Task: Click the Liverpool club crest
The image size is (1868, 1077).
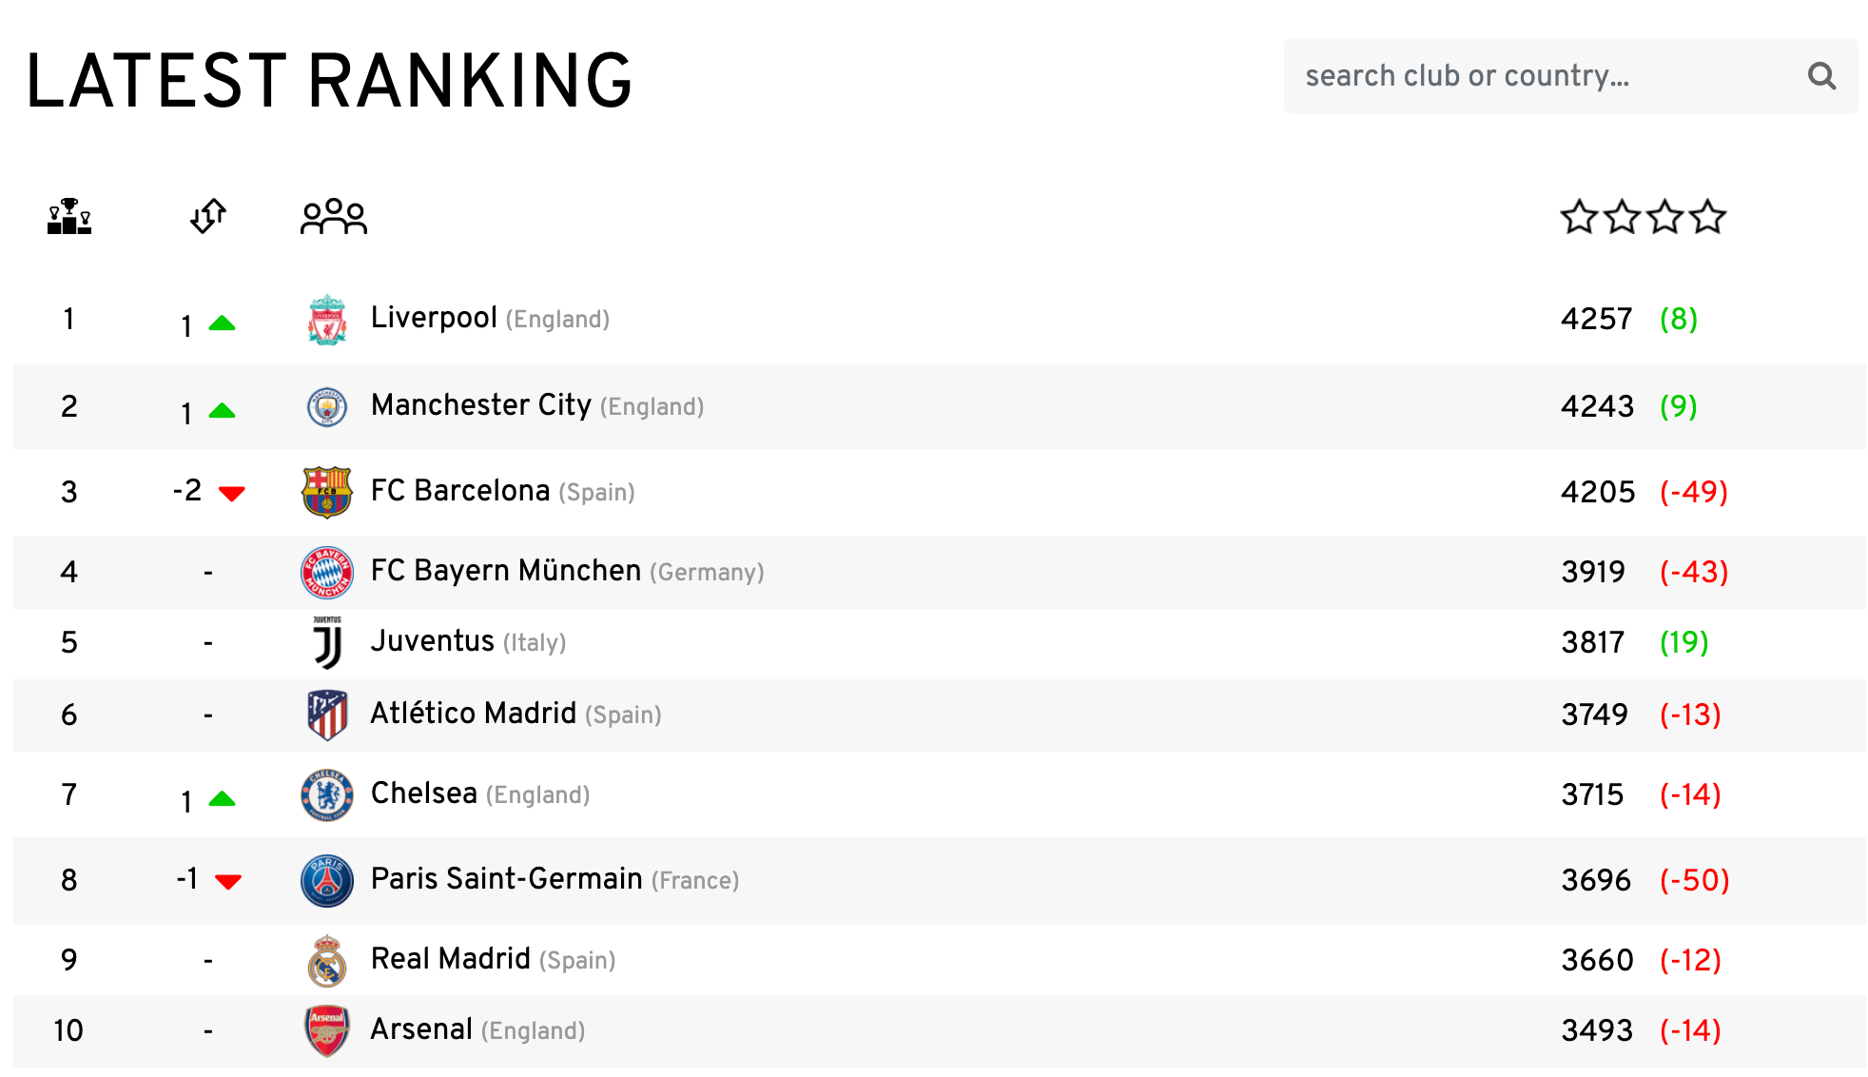Action: (327, 320)
